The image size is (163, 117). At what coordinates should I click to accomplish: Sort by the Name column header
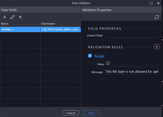(x=20, y=24)
